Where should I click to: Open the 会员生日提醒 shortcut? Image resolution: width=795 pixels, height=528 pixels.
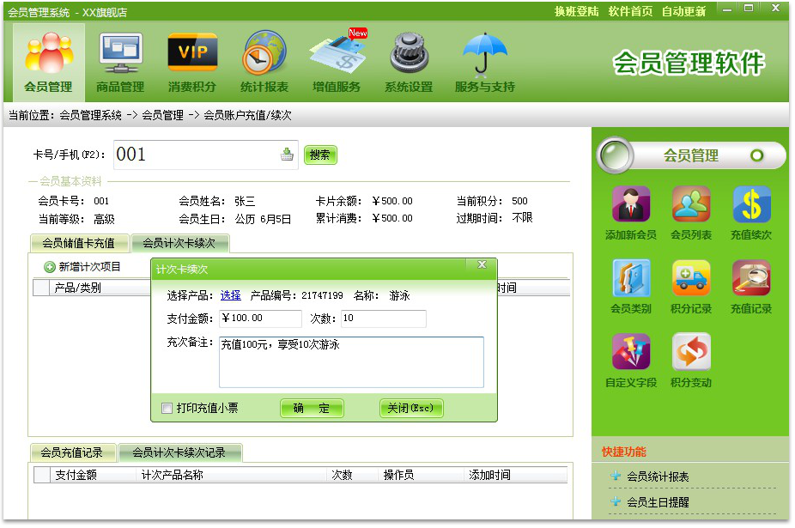[658, 502]
